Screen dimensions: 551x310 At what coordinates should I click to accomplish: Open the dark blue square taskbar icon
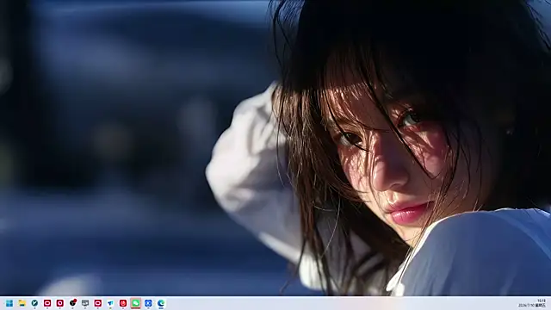tap(148, 303)
